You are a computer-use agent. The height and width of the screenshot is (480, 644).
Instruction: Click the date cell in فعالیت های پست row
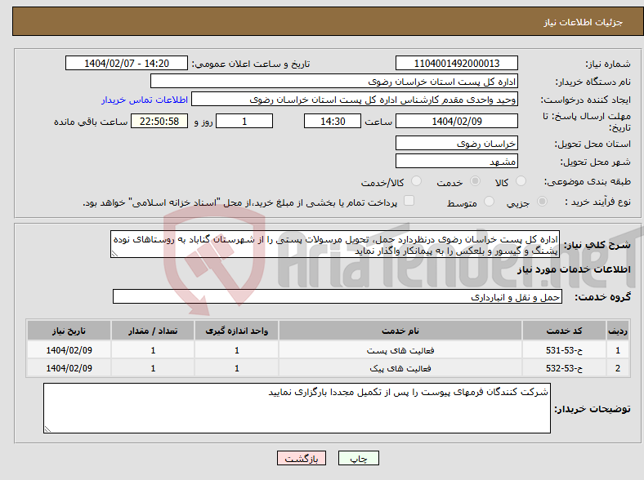(x=69, y=350)
